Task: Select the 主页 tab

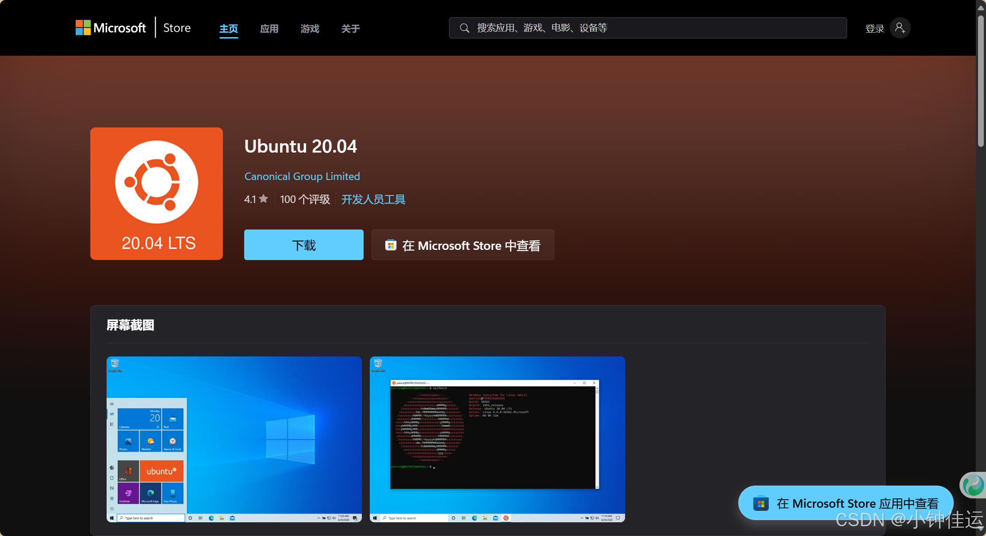Action: click(229, 29)
